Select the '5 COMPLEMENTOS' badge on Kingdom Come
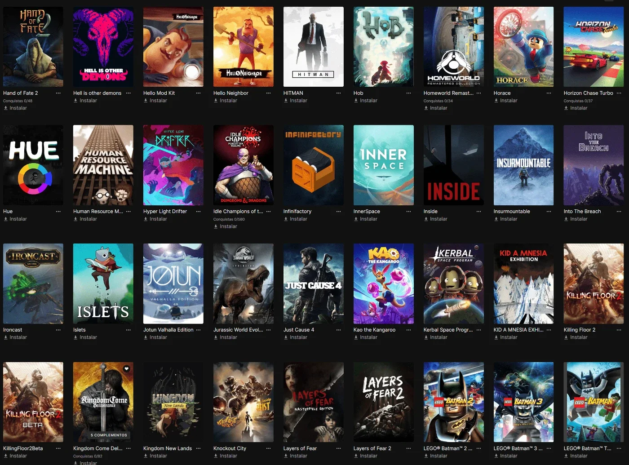Viewport: 629px width, 465px height. click(109, 435)
